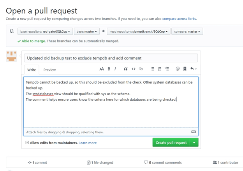This screenshot has height=171, width=243.
Task: Click the header text size icon
Action: pos(102,69)
